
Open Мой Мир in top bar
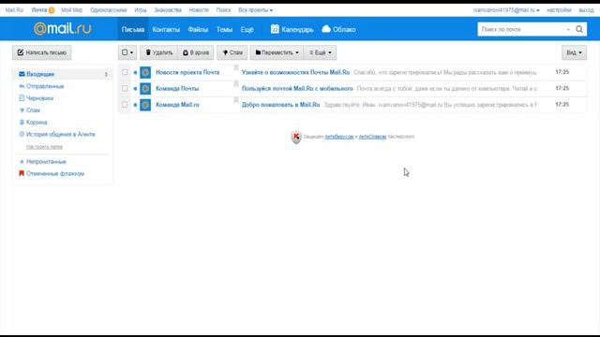click(x=71, y=10)
